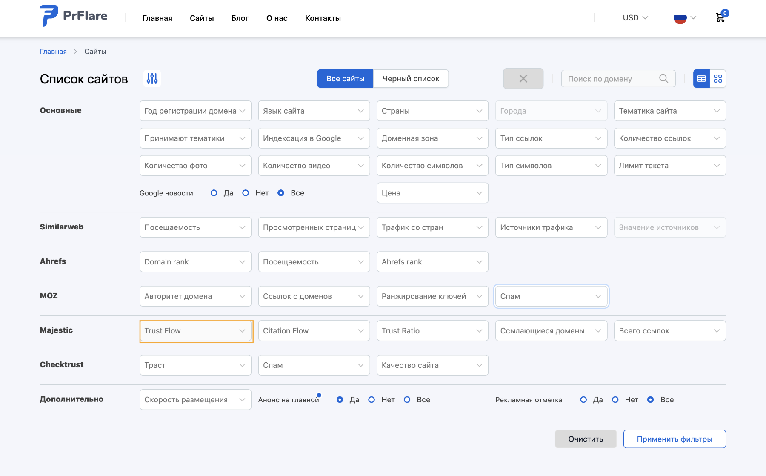Screen dimensions: 766x476
Task: Toggle the filter sliders icon
Action: click(x=152, y=78)
